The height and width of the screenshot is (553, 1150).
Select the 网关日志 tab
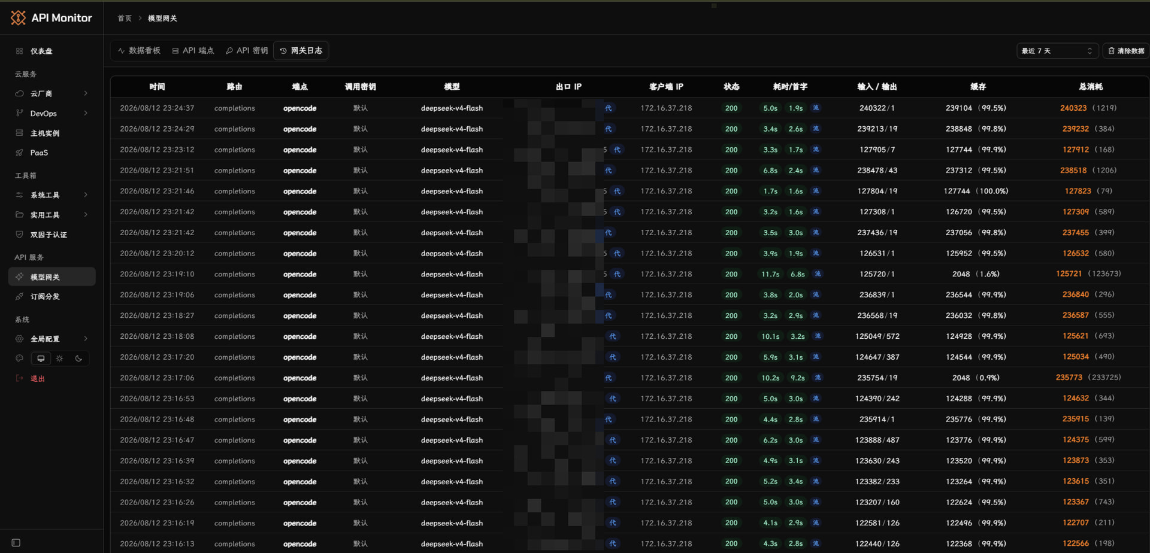(x=301, y=51)
